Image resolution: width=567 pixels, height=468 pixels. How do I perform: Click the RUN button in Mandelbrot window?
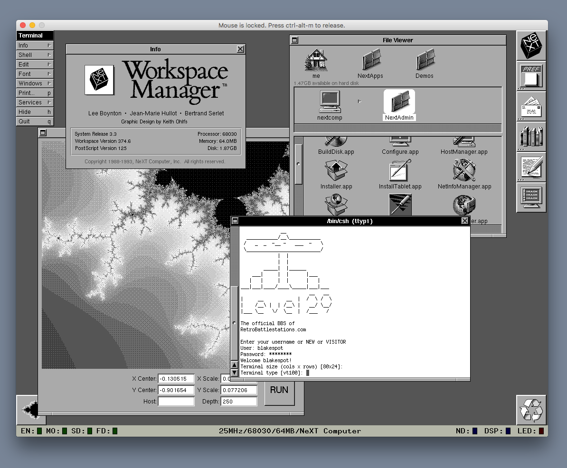click(279, 390)
